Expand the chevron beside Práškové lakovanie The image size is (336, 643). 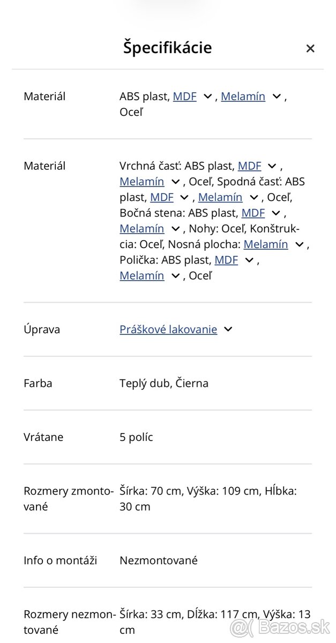pos(228,330)
